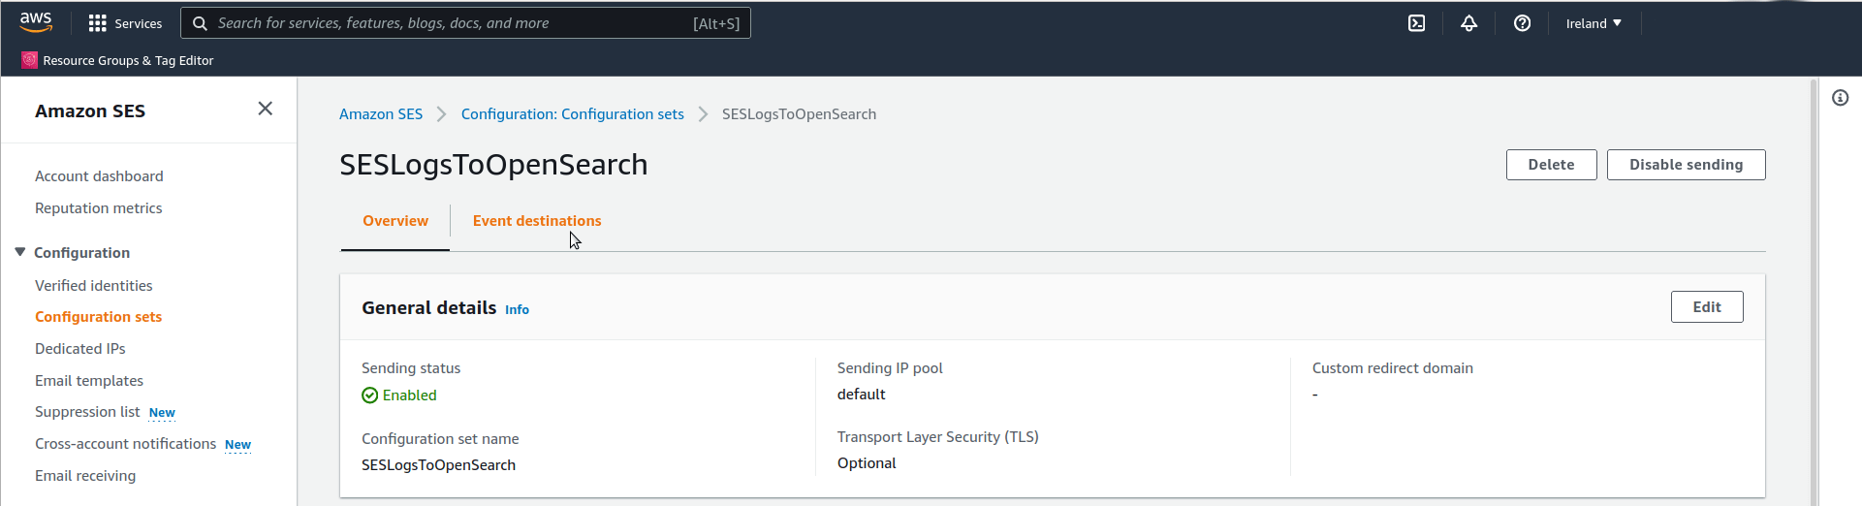Open the Ireland region dropdown
1862x506 pixels.
1594,23
